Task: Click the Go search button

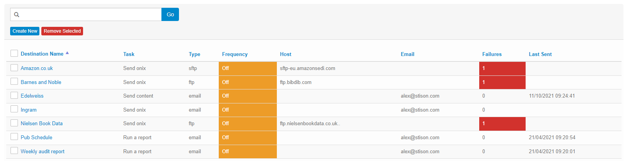Action: click(170, 14)
